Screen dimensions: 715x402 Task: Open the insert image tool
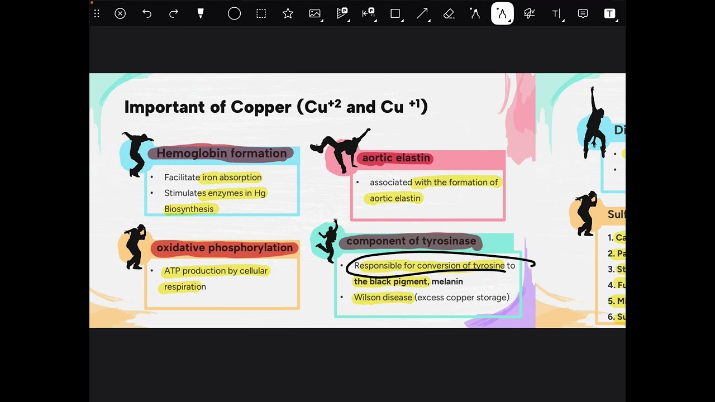pyautogui.click(x=315, y=13)
